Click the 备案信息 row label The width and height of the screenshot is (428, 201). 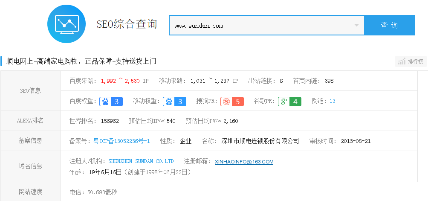30,141
